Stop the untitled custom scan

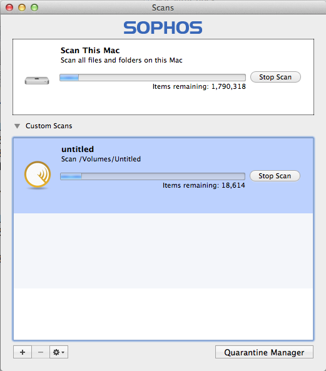coord(275,176)
